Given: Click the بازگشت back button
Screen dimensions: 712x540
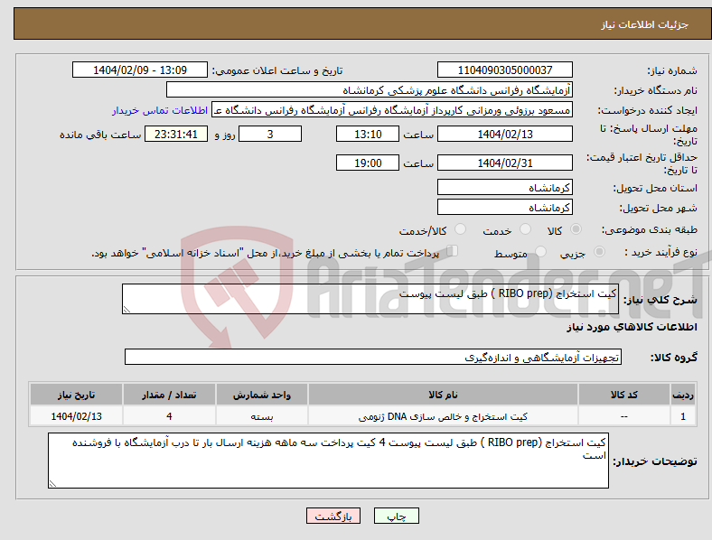Looking at the screenshot, I should pos(333,516).
